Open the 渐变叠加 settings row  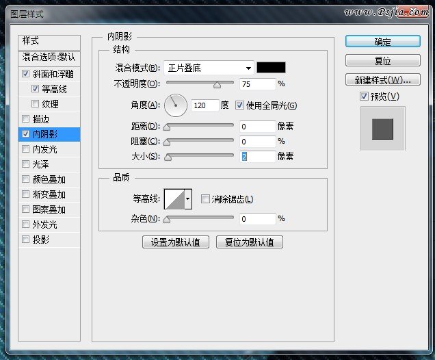coord(49,194)
